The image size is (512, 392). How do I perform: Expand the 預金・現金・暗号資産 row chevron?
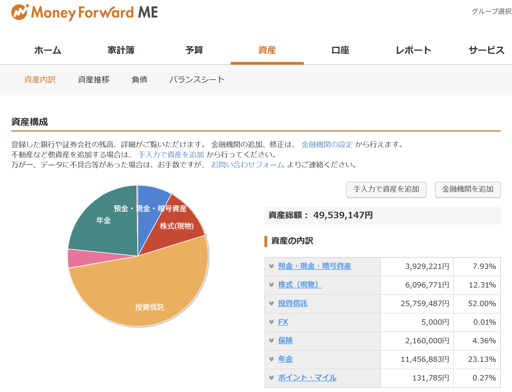(x=271, y=266)
